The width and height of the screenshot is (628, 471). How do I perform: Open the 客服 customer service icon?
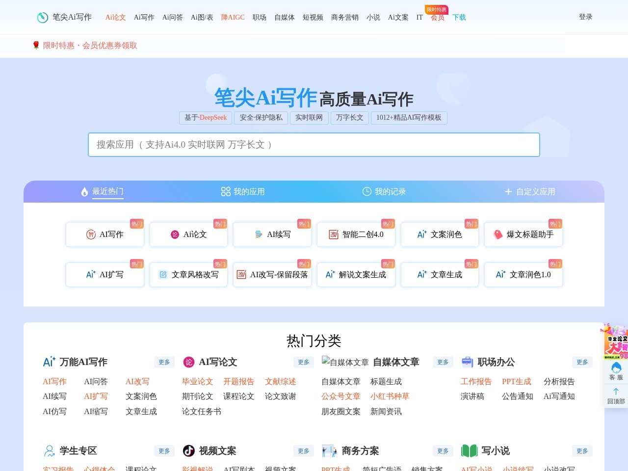pos(616,367)
